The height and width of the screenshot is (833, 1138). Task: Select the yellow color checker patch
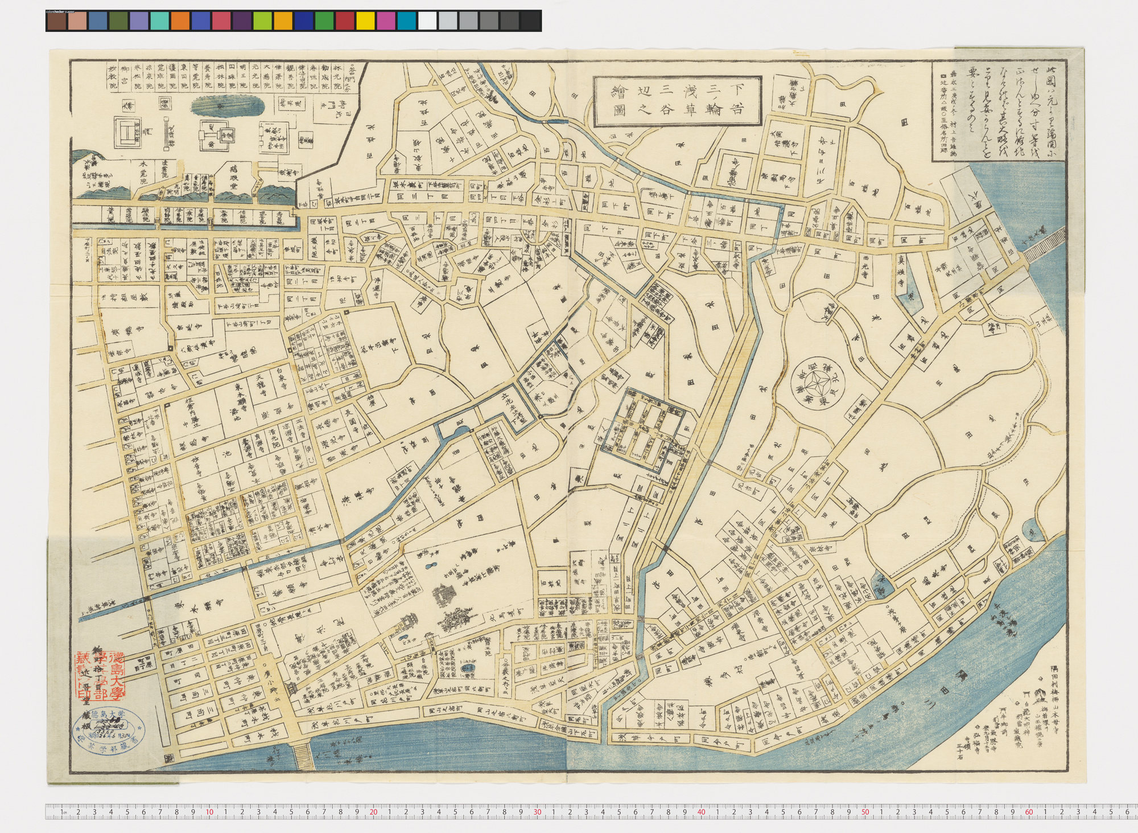point(365,21)
